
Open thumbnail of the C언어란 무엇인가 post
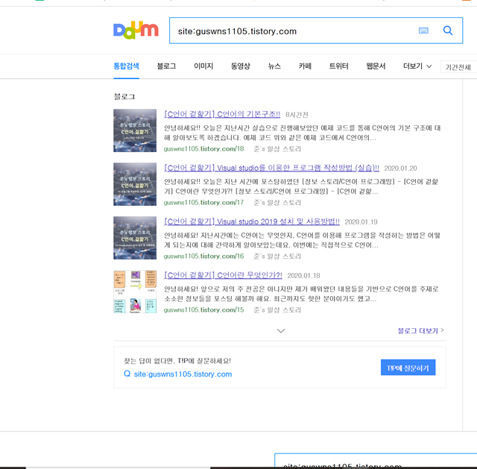click(135, 292)
